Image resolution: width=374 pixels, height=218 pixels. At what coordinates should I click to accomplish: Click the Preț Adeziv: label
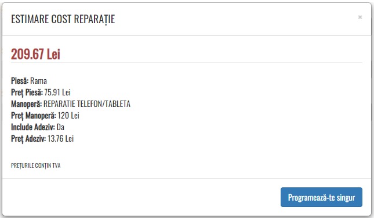[x=28, y=139]
